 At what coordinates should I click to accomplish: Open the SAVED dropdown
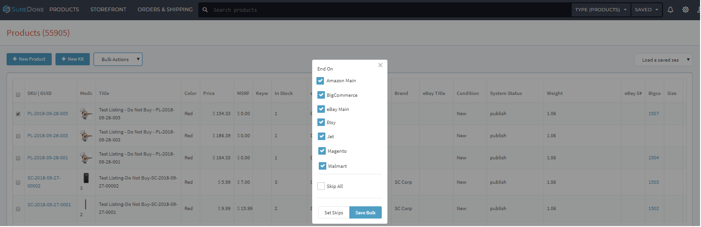coord(646,9)
